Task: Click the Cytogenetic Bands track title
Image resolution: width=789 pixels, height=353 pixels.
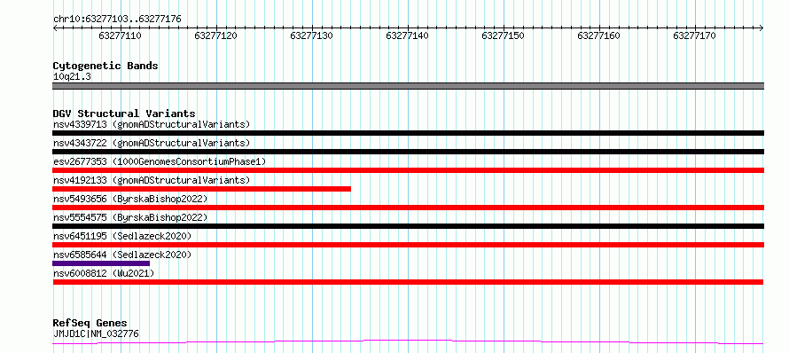Action: coord(105,66)
